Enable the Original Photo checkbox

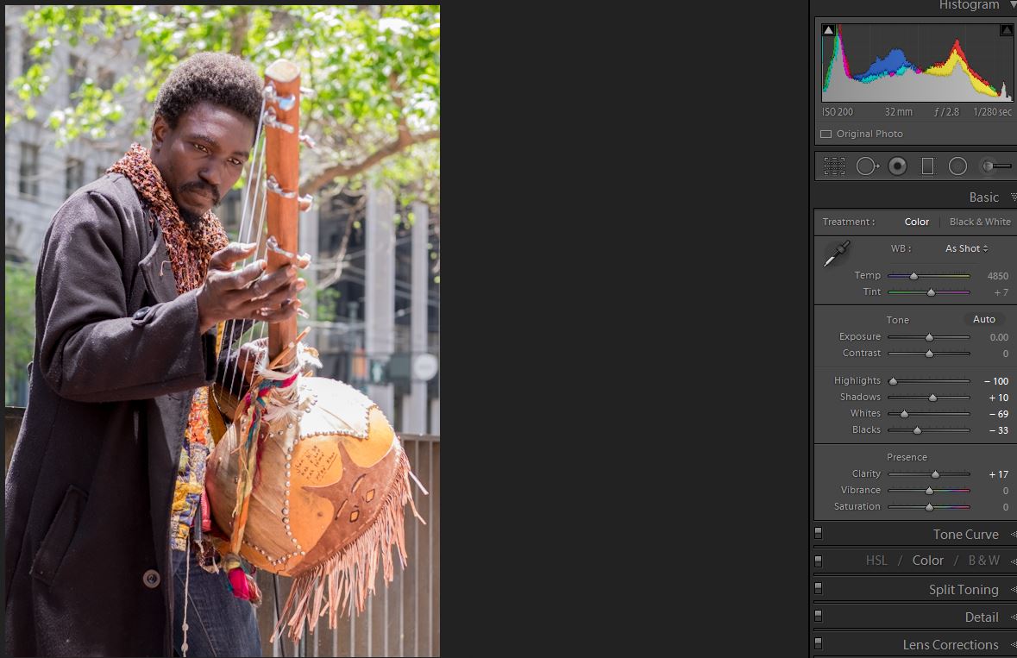(x=826, y=135)
